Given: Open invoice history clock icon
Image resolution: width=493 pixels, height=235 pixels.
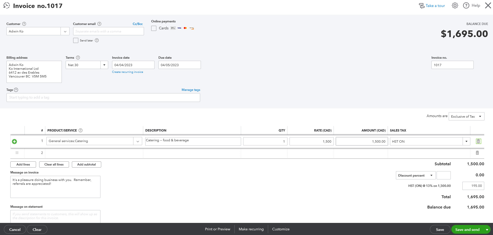Looking at the screenshot, I should [6, 5].
